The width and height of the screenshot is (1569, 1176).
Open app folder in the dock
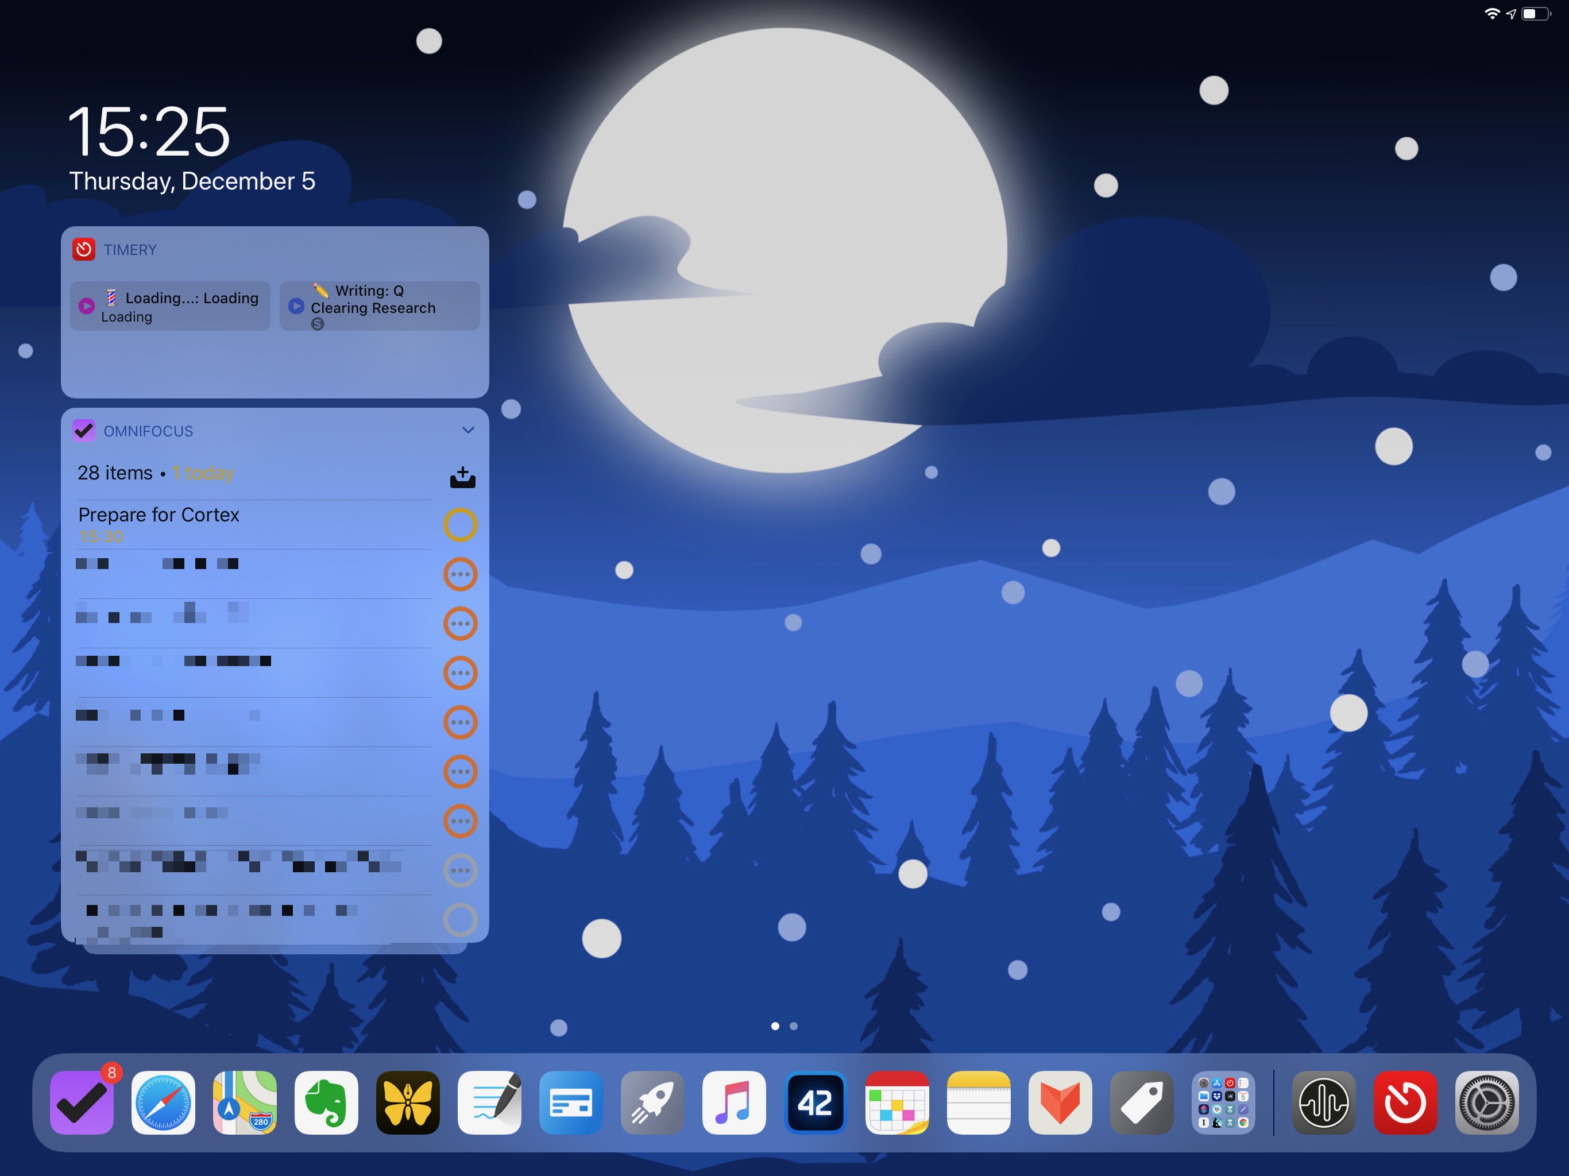[x=1223, y=1102]
